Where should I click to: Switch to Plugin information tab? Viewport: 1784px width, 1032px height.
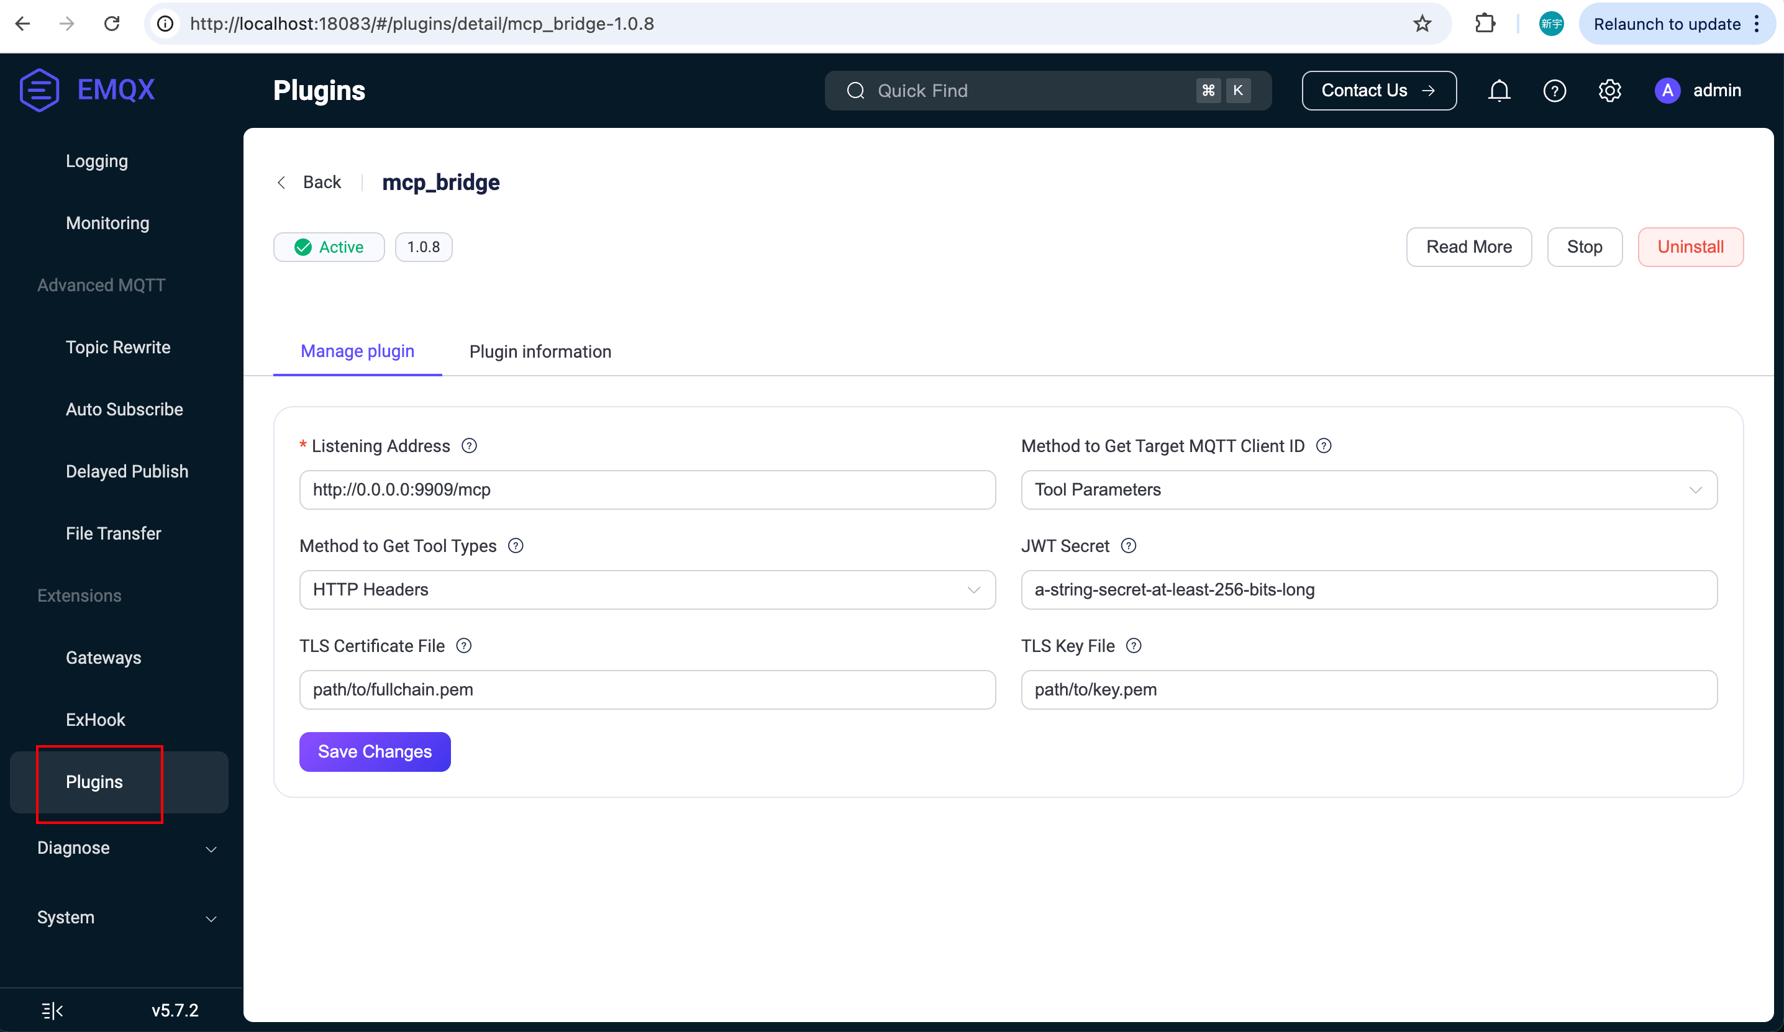tap(539, 351)
